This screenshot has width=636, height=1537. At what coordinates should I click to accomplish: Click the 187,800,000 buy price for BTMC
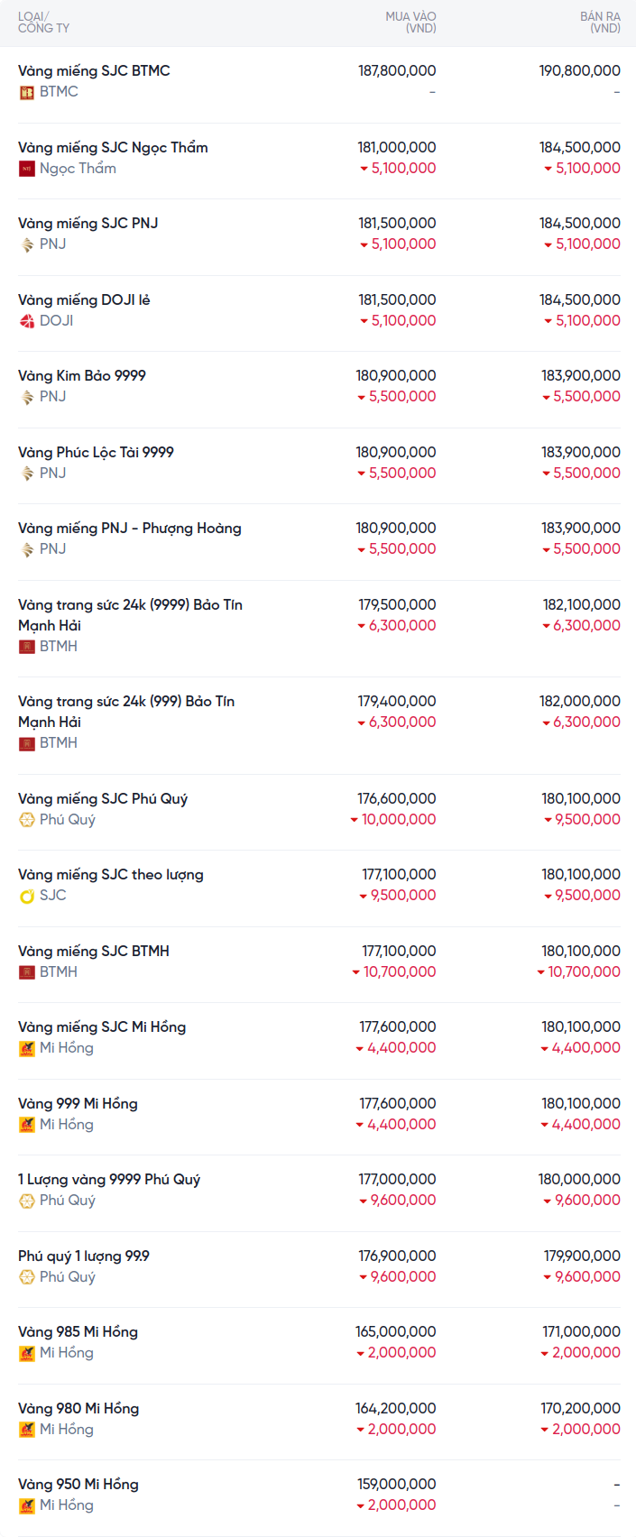[397, 70]
